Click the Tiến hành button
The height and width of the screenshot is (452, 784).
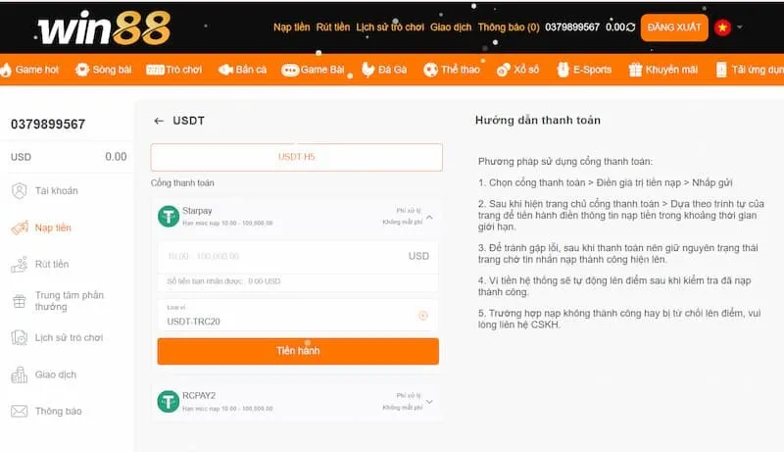click(298, 351)
